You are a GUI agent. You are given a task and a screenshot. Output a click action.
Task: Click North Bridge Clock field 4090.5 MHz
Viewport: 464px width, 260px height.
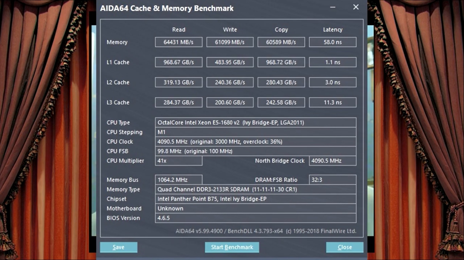[333, 161]
